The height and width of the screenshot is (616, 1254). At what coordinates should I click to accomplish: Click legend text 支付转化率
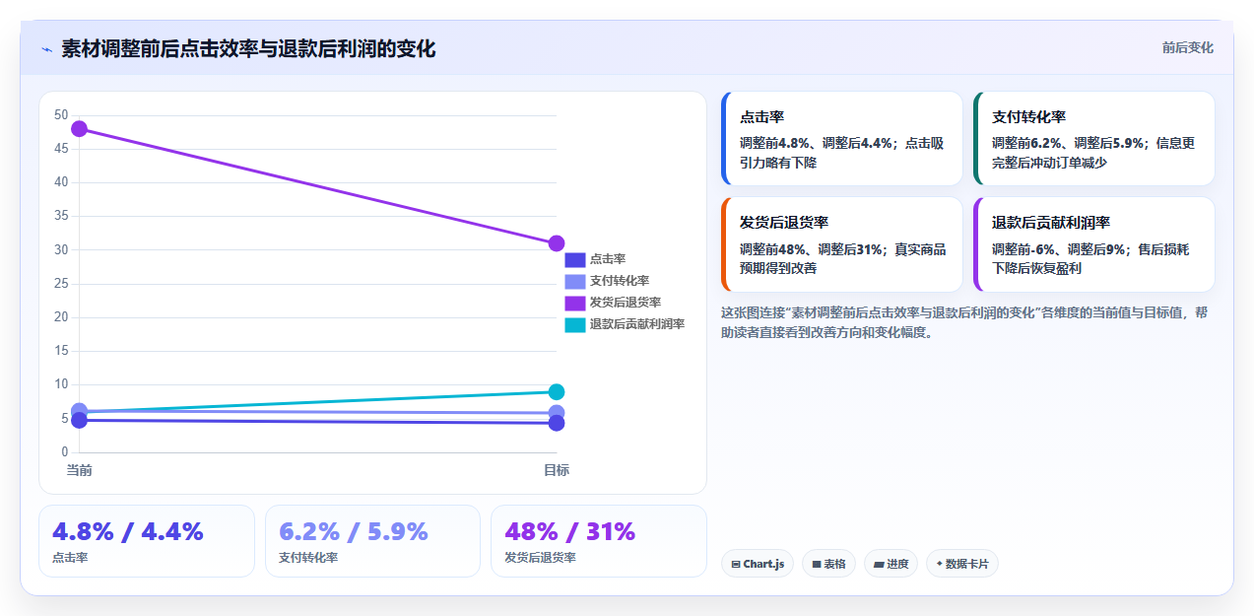coord(620,282)
